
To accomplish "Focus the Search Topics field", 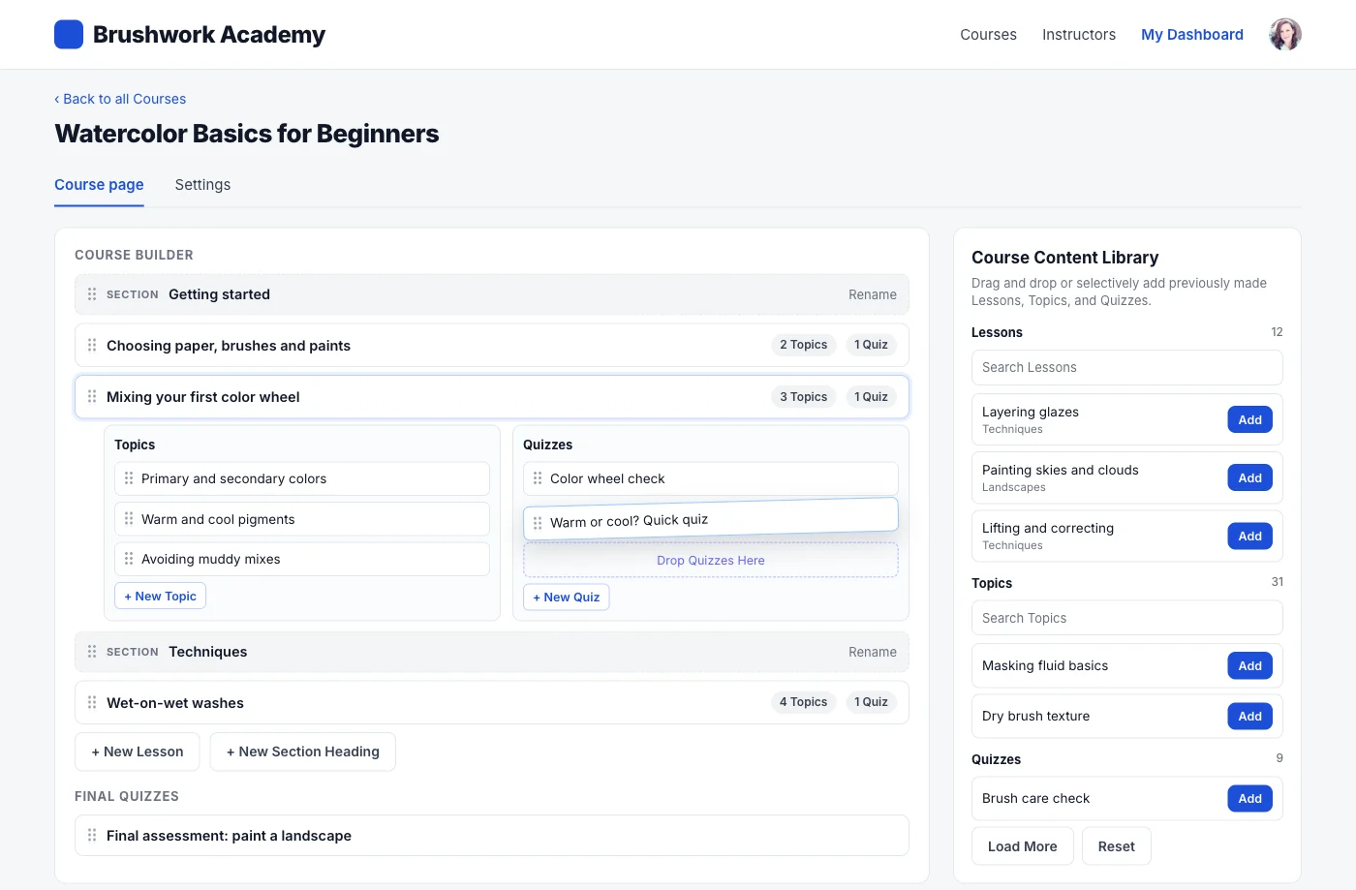I will tap(1126, 618).
